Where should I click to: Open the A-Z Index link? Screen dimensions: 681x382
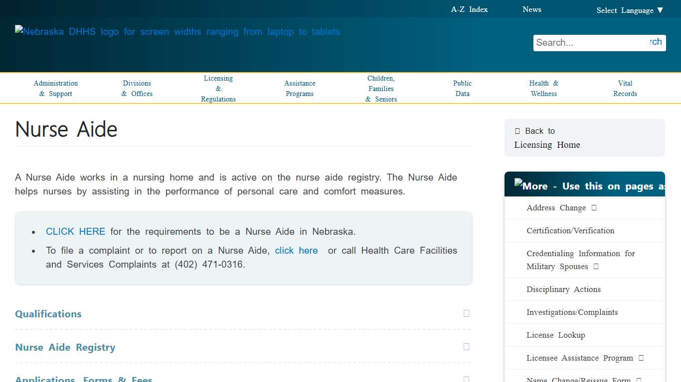pyautogui.click(x=469, y=9)
